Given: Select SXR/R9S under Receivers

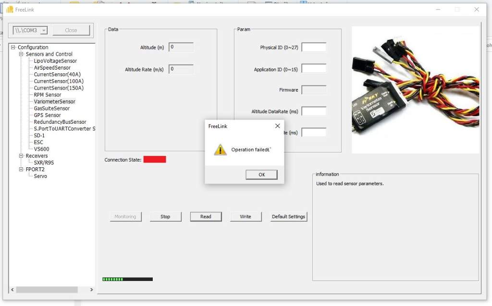Looking at the screenshot, I should pos(44,163).
